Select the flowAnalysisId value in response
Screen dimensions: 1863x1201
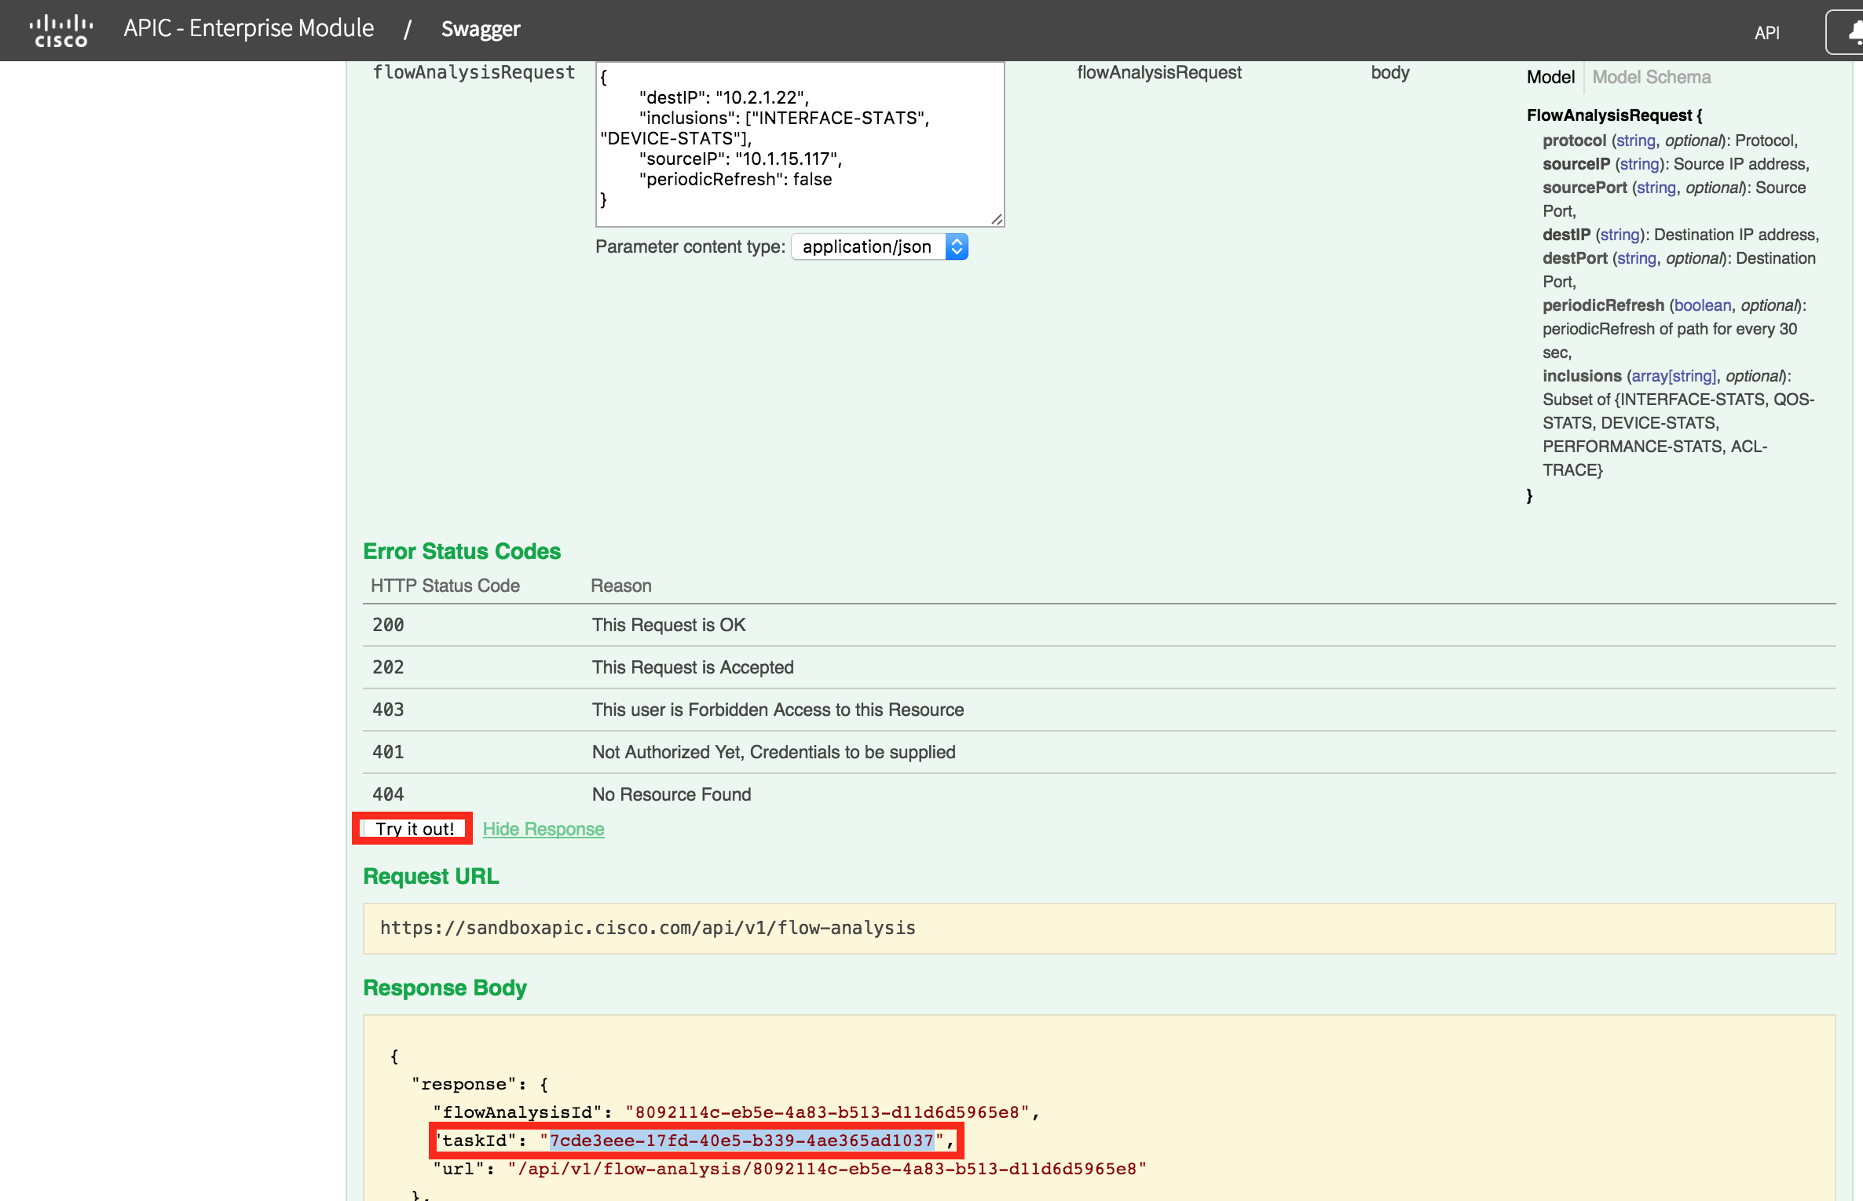point(826,1112)
